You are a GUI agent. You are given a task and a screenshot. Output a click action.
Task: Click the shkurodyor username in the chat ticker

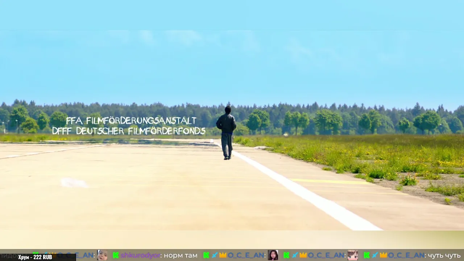click(140, 255)
